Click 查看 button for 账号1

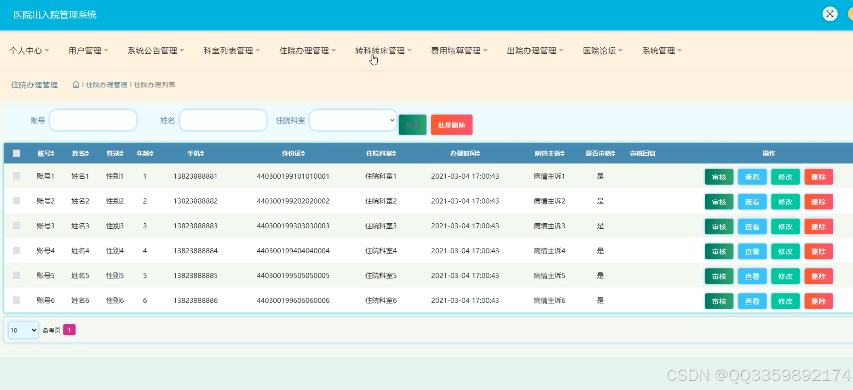click(752, 177)
